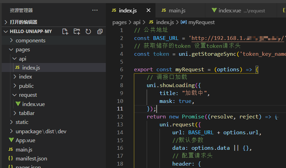Viewport: 286px width, 168px height.
Task: Click line number 6 in the gutter
Action: (x=121, y=70)
